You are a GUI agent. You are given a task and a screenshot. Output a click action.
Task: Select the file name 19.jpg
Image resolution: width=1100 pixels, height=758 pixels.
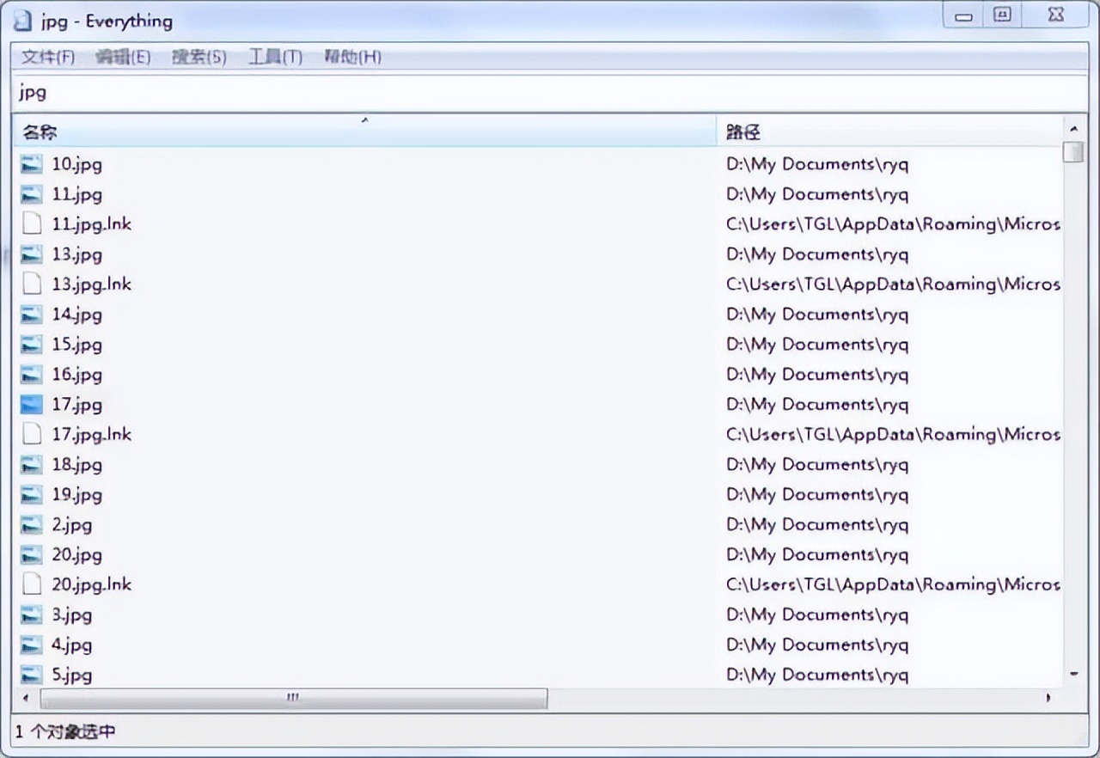[76, 495]
